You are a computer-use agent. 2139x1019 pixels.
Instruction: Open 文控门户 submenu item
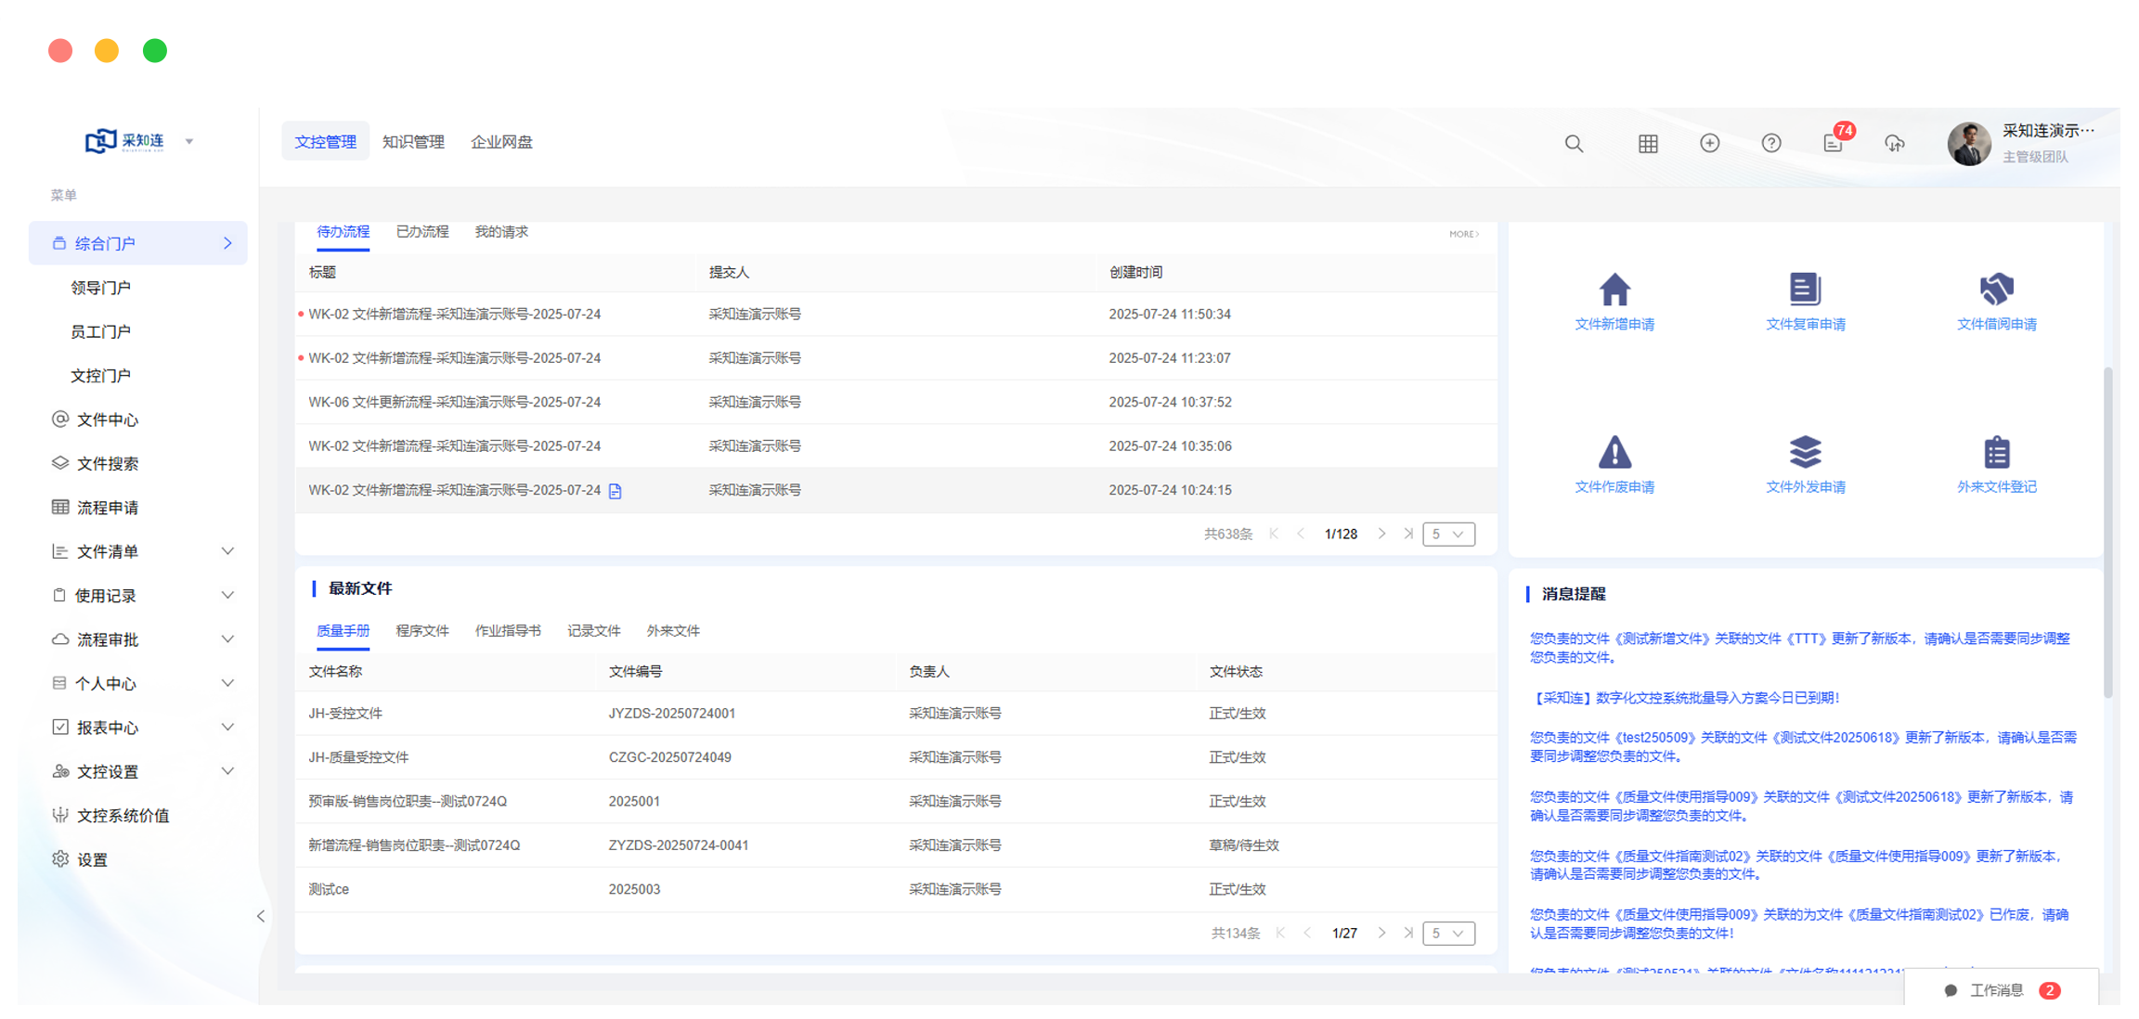click(101, 375)
